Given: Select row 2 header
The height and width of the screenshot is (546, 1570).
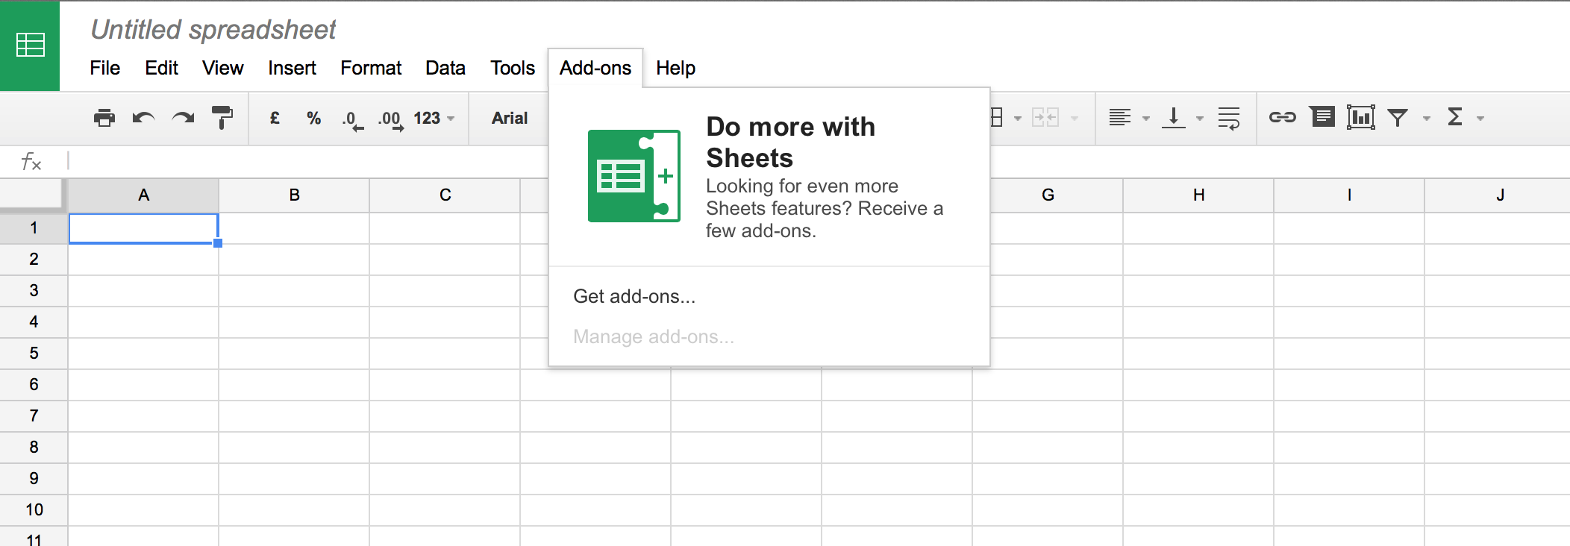Looking at the screenshot, I should point(34,260).
